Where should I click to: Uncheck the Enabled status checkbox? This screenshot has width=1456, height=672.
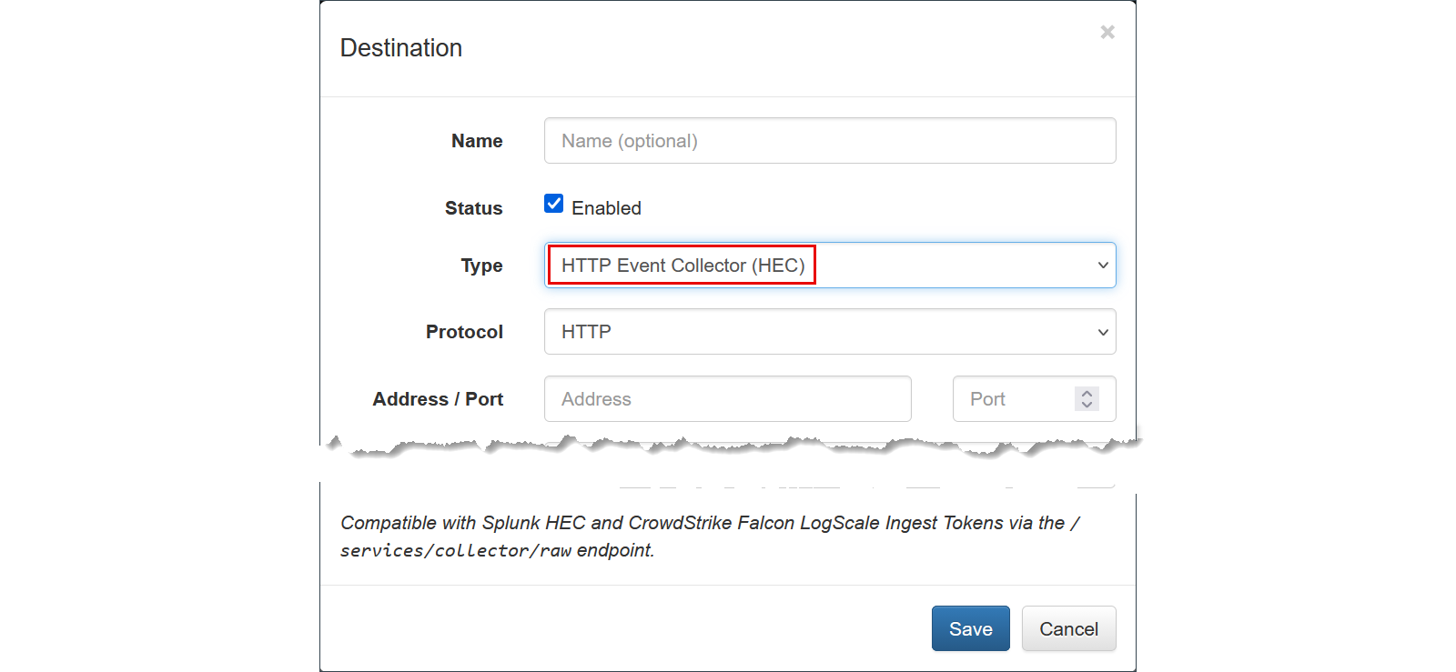[x=553, y=204]
